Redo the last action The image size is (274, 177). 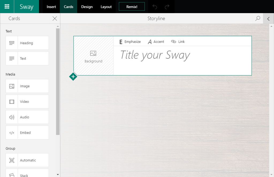click(x=167, y=7)
